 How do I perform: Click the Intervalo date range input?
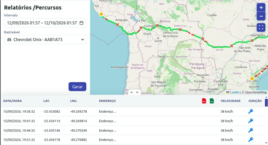coord(45,23)
